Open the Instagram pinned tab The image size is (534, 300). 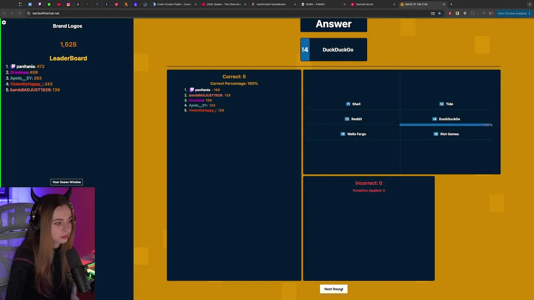(x=68, y=4)
